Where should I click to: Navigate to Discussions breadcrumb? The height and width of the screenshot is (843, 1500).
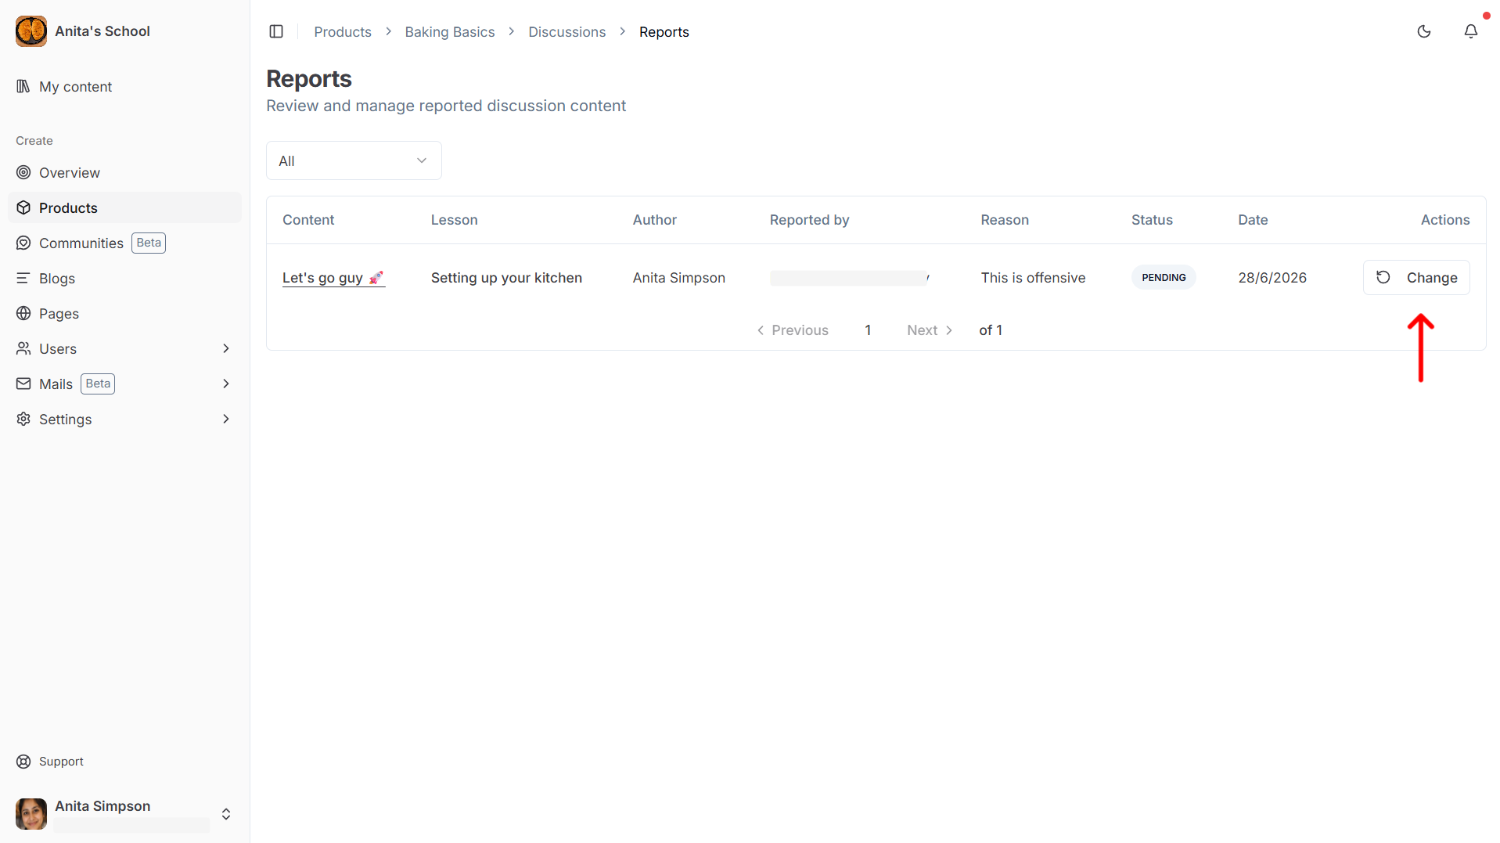point(567,31)
